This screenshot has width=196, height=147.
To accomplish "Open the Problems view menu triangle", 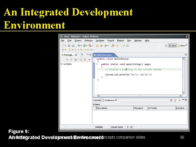I will 179,100.
